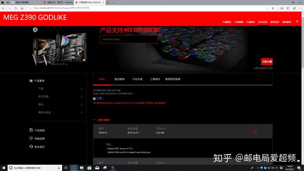Click the page vertical scrollbar
304x171 pixels.
pyautogui.click(x=302, y=42)
